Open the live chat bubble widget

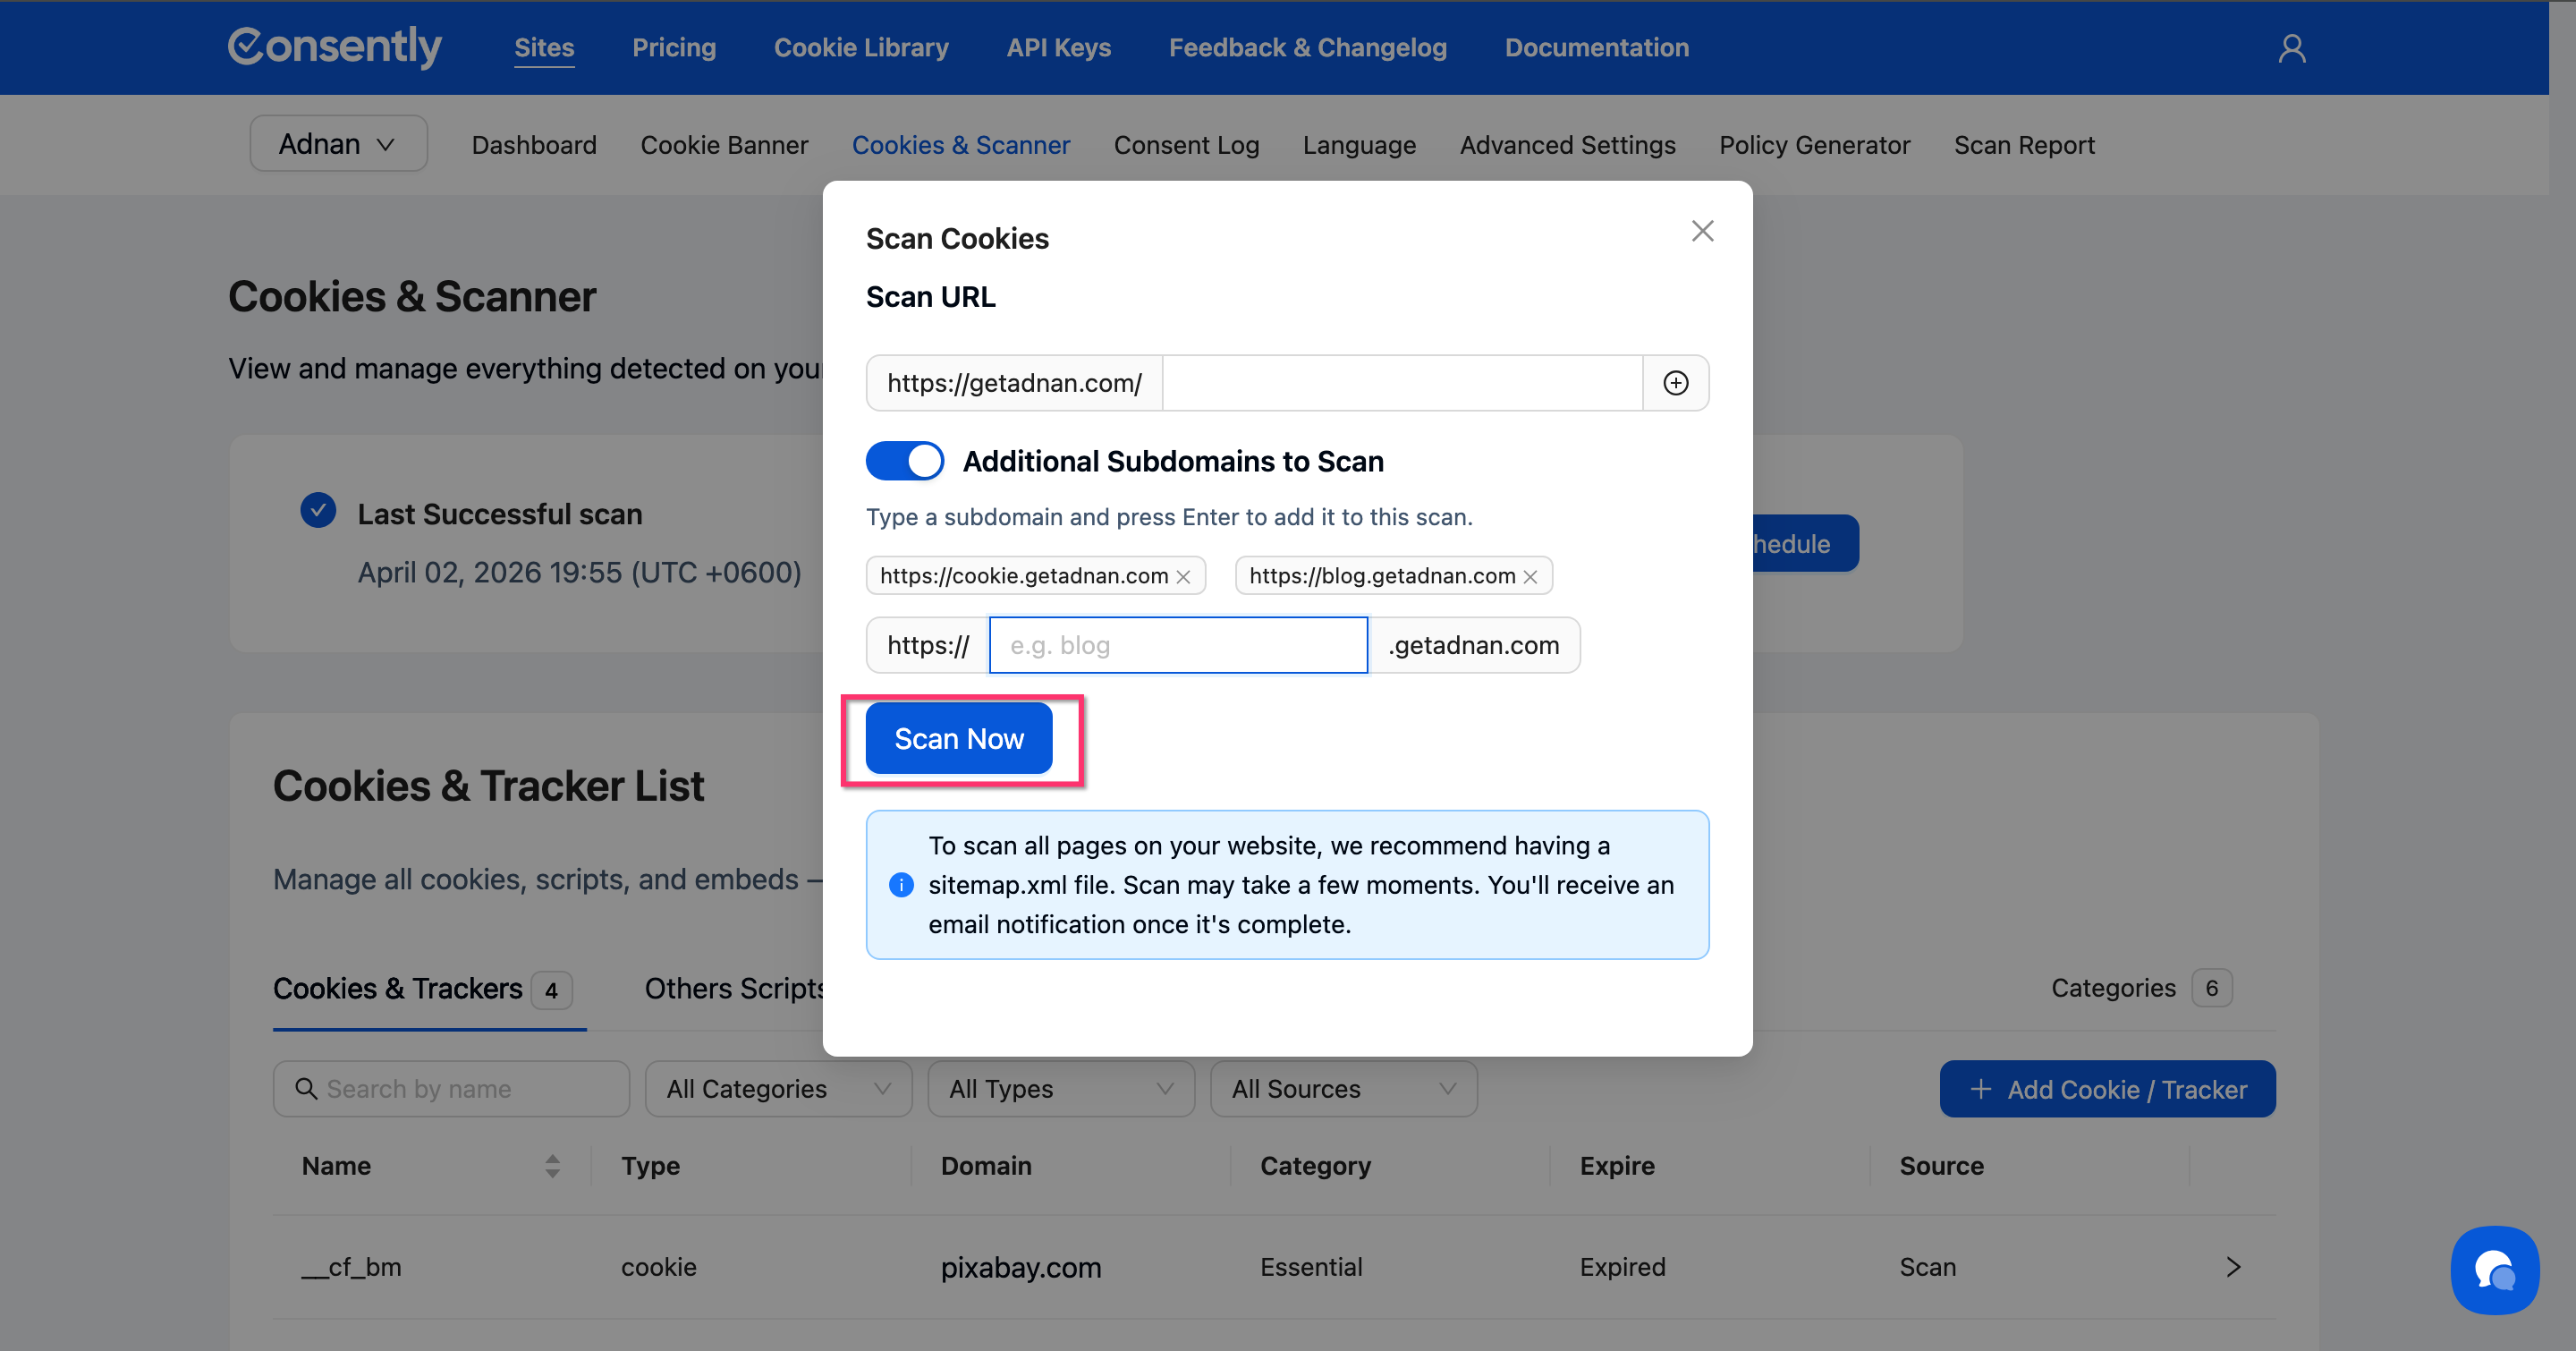tap(2494, 1270)
